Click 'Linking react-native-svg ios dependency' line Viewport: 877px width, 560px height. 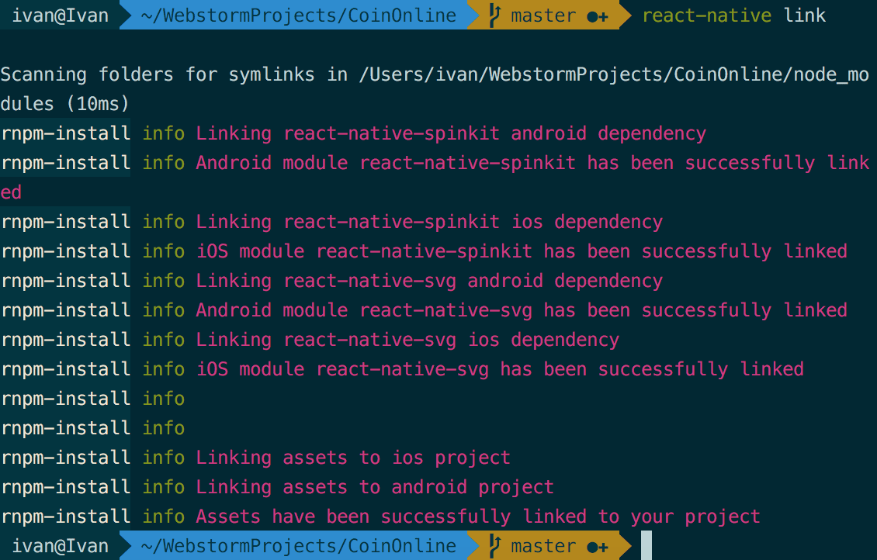point(407,340)
